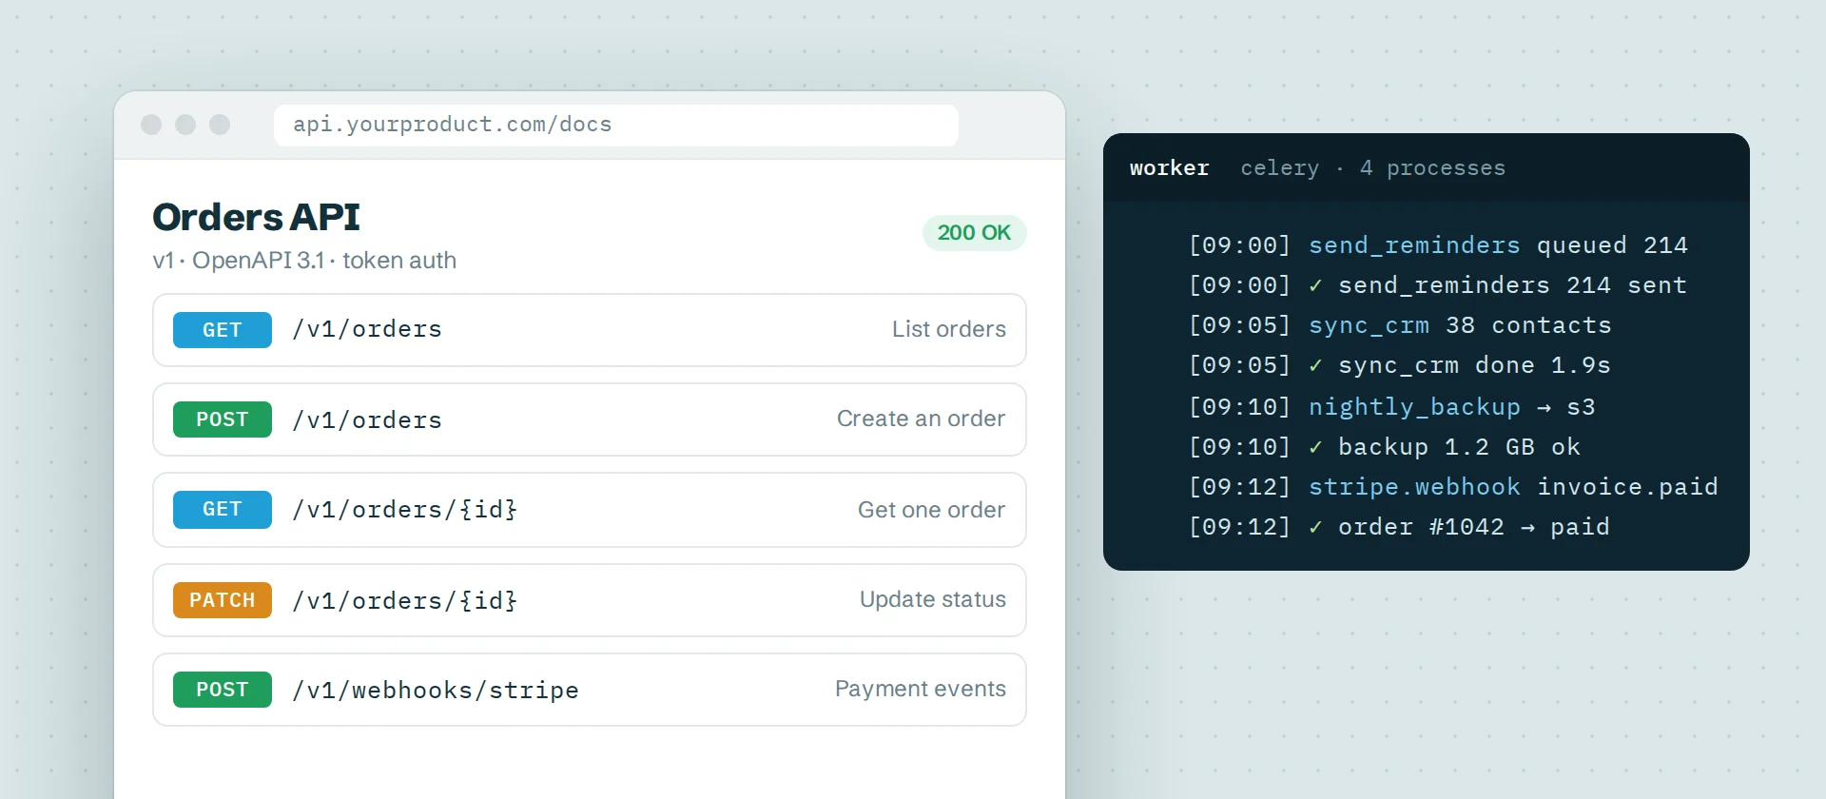1826x799 pixels.
Task: Click the checkmark beside order #1042 → paid
Action: (1315, 527)
